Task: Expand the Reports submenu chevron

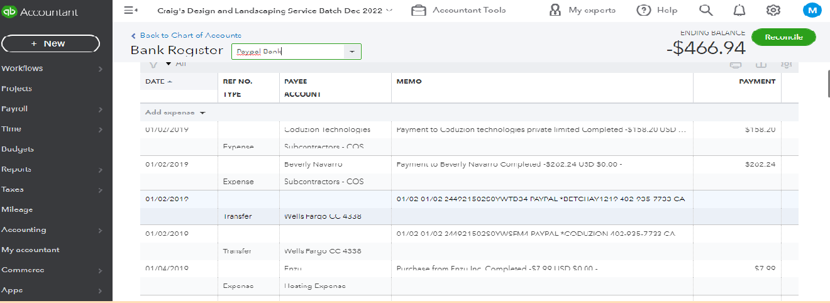Action: (100, 170)
